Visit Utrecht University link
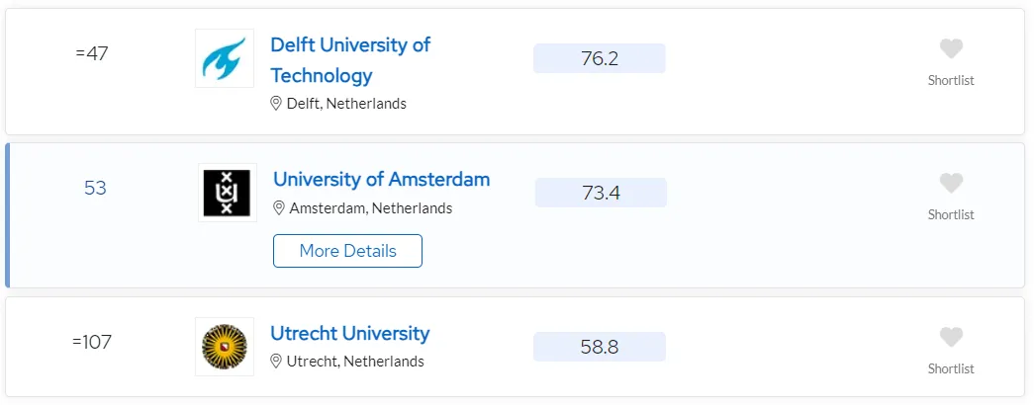Viewport: 1034px width, 405px height. [x=349, y=333]
